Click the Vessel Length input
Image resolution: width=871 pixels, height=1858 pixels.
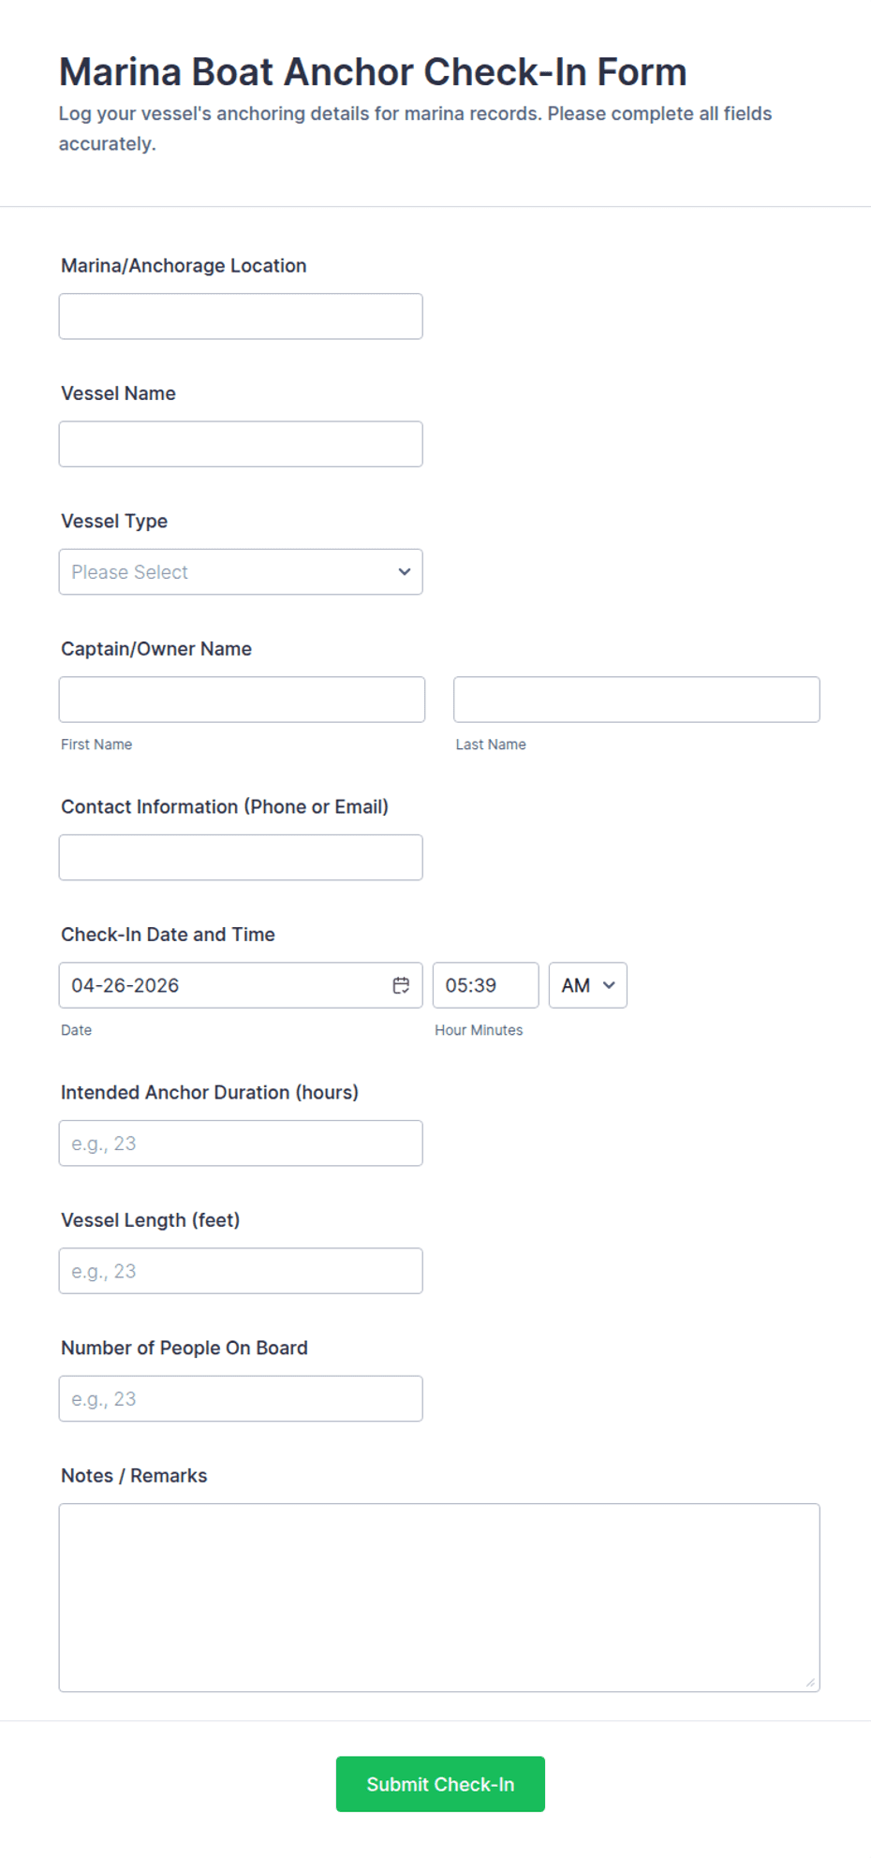tap(240, 1271)
